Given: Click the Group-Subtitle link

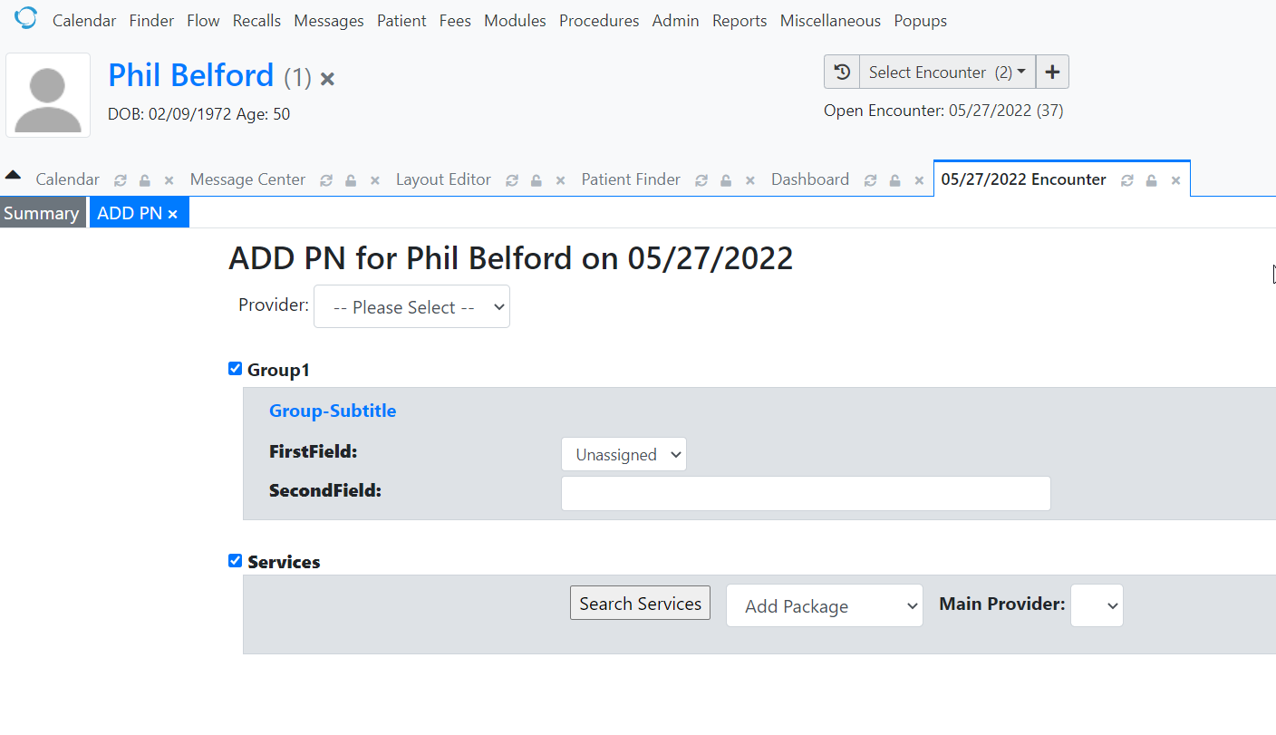Looking at the screenshot, I should pyautogui.click(x=332, y=411).
